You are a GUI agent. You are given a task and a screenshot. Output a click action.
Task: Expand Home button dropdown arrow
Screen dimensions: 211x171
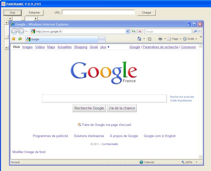144,39
